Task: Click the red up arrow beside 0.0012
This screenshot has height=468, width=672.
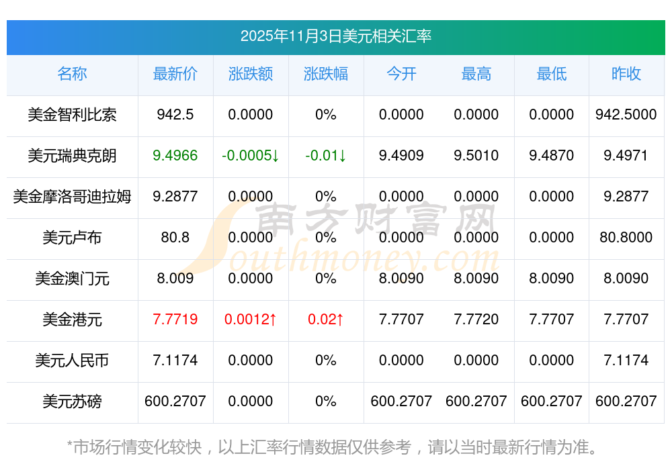Action: point(273,320)
